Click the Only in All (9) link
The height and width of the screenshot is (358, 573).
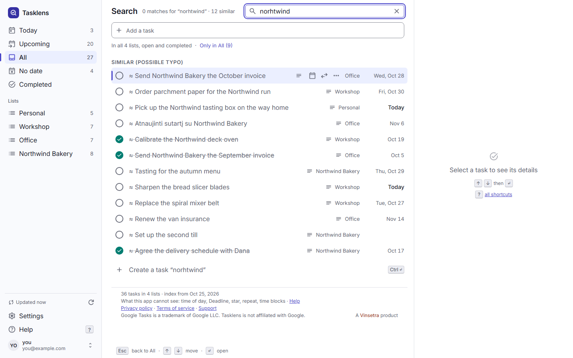pyautogui.click(x=216, y=45)
